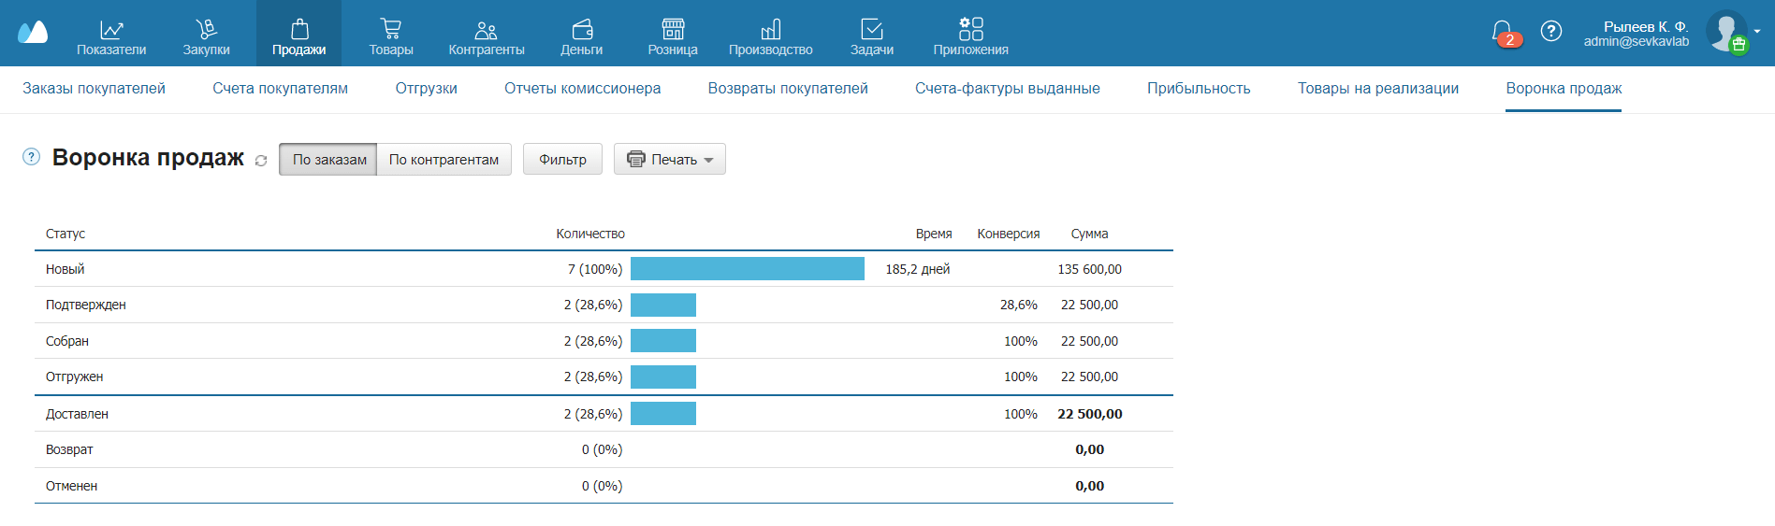Screen dimensions: 1775x526
Task: Open the Прибыльность tab
Action: tap(1199, 88)
